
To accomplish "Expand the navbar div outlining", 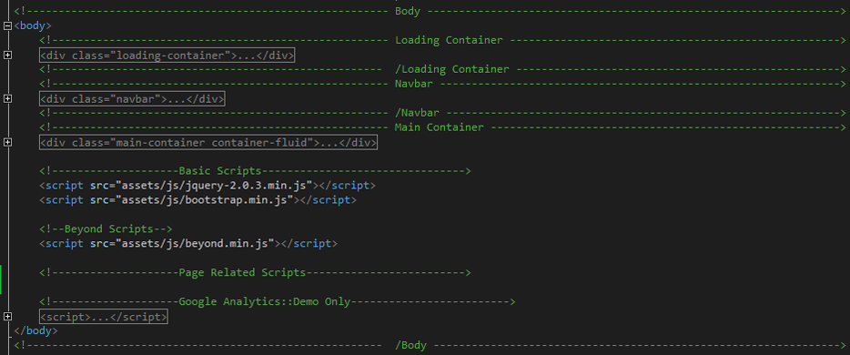I will tap(7, 98).
